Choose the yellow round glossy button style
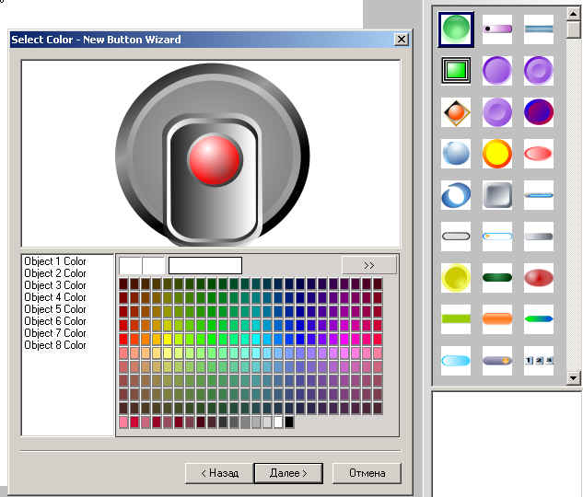The width and height of the screenshot is (583, 497). click(456, 277)
